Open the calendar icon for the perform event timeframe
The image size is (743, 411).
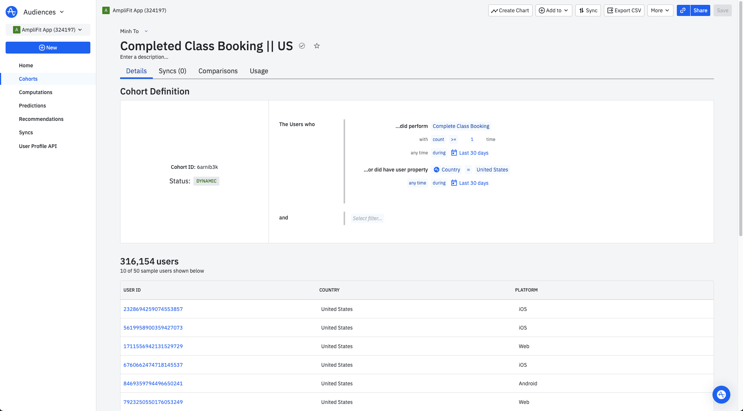[x=454, y=152]
